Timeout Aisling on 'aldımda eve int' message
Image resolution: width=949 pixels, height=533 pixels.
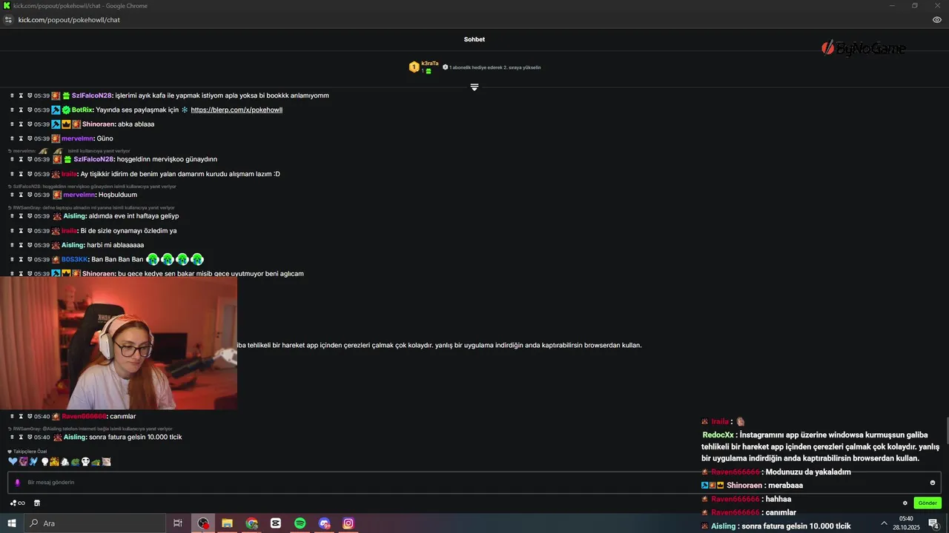pyautogui.click(x=21, y=216)
